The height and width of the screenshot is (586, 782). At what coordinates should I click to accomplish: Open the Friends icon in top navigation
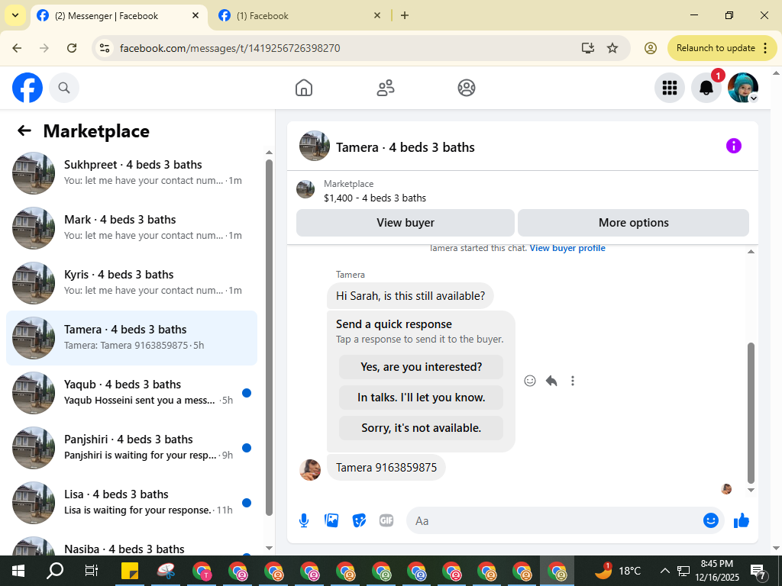coord(385,88)
